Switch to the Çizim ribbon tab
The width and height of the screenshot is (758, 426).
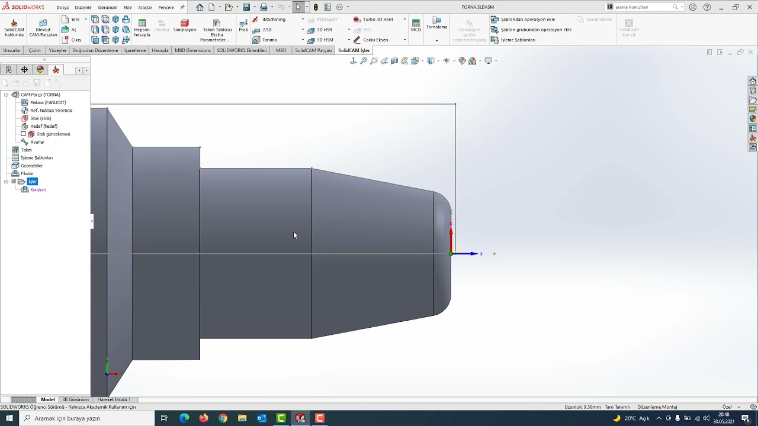(35, 50)
